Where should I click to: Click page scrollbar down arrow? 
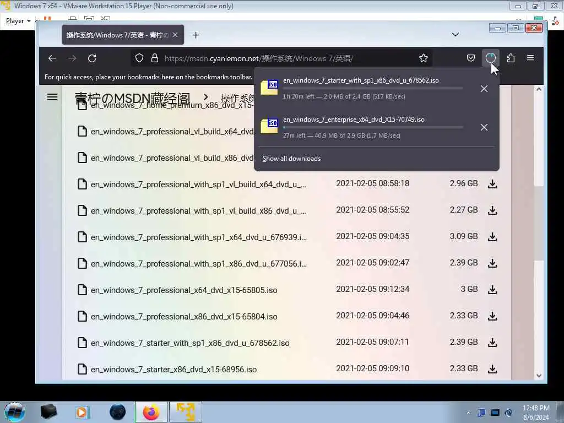click(539, 376)
